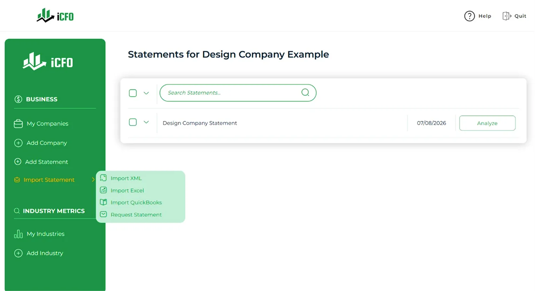The image size is (535, 291).
Task: Click the bar chart icon for My Industries
Action: pos(18,234)
